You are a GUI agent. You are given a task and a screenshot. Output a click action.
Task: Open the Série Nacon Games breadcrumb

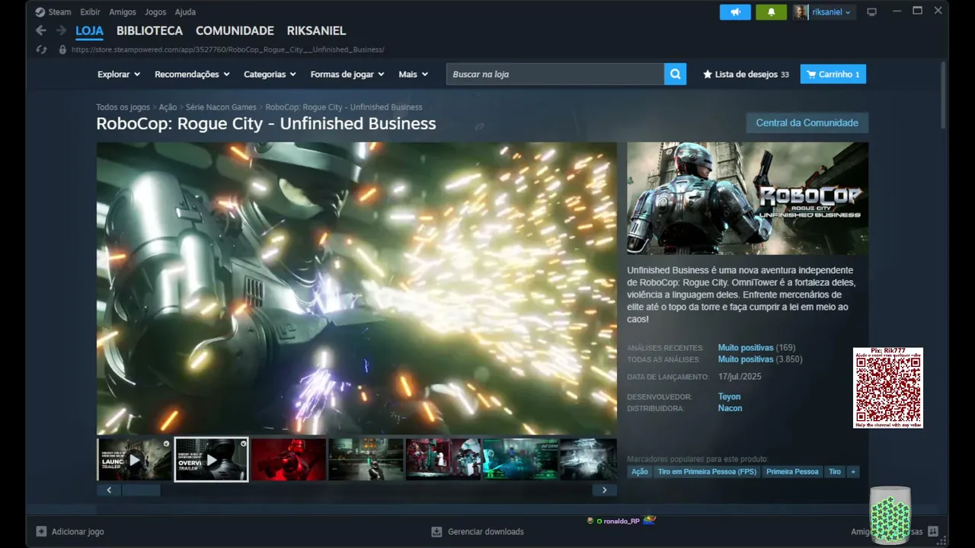221,107
